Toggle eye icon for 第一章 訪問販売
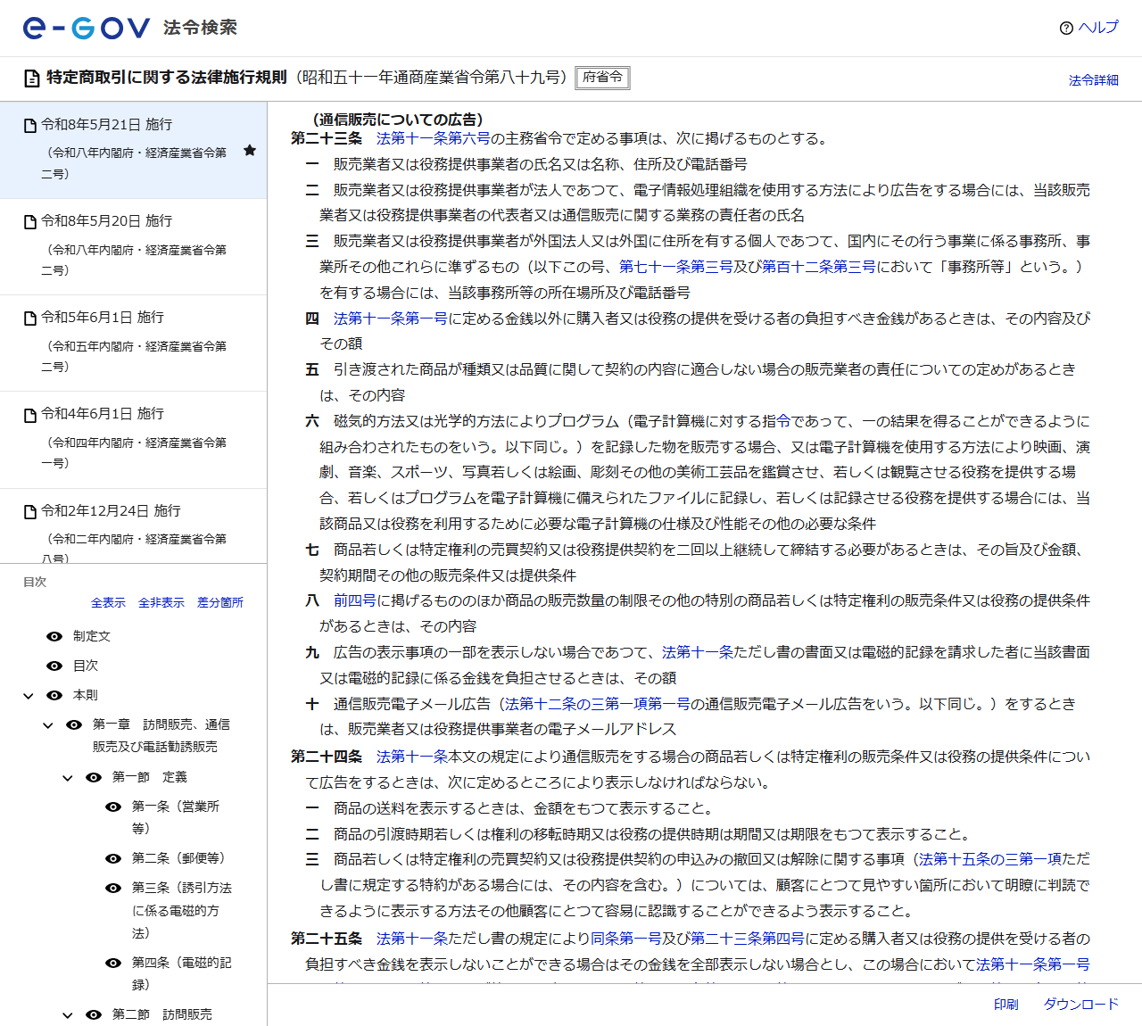1142x1026 pixels. pyautogui.click(x=74, y=724)
